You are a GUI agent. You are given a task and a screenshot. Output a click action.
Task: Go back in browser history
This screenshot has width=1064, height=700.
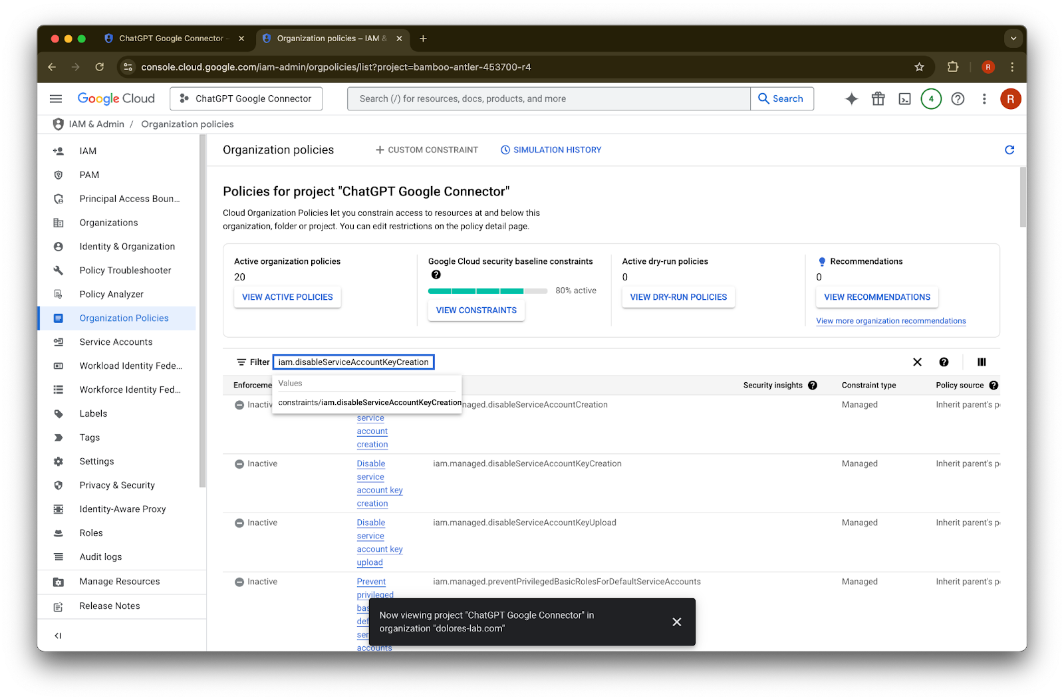click(52, 67)
